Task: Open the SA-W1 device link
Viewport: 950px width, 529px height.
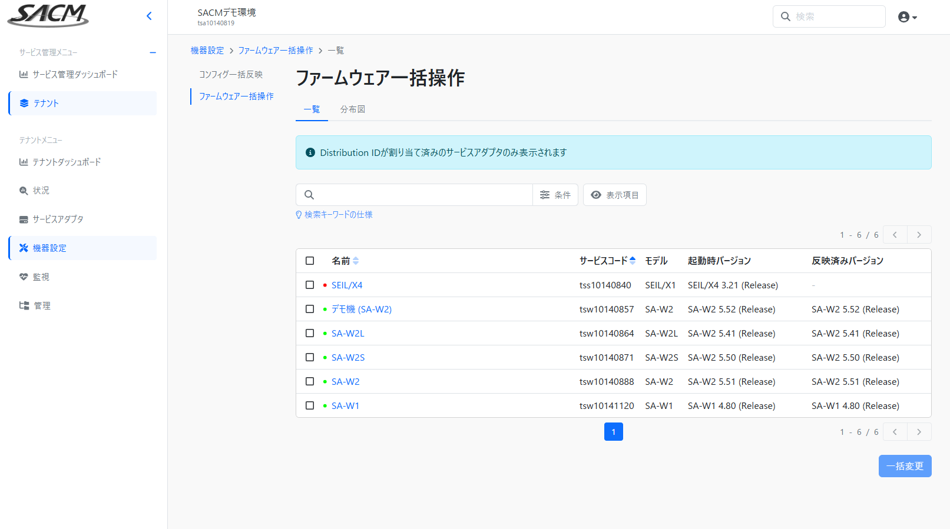Action: tap(345, 406)
